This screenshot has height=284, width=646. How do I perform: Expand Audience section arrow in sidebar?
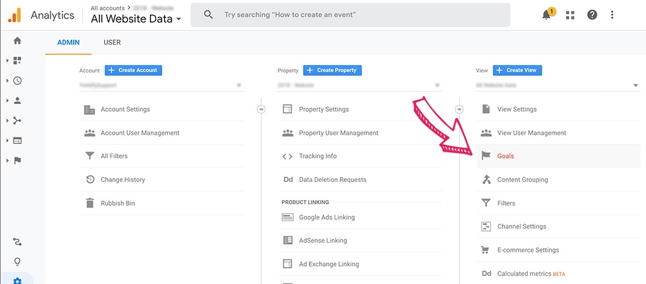tap(7, 101)
